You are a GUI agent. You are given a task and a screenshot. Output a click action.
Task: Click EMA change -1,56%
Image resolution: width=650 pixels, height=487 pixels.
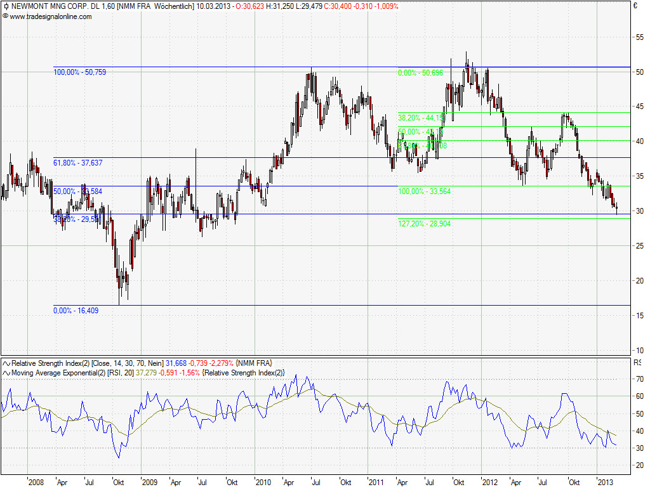point(189,373)
